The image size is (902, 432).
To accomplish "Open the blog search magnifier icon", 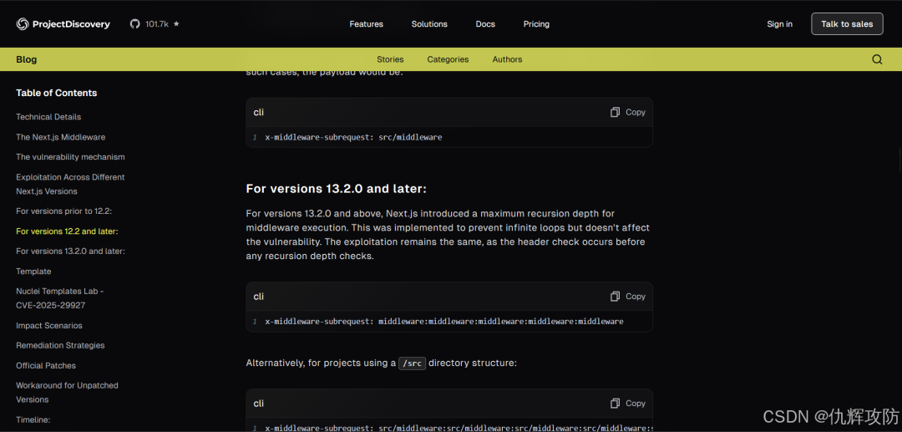I will 877,59.
